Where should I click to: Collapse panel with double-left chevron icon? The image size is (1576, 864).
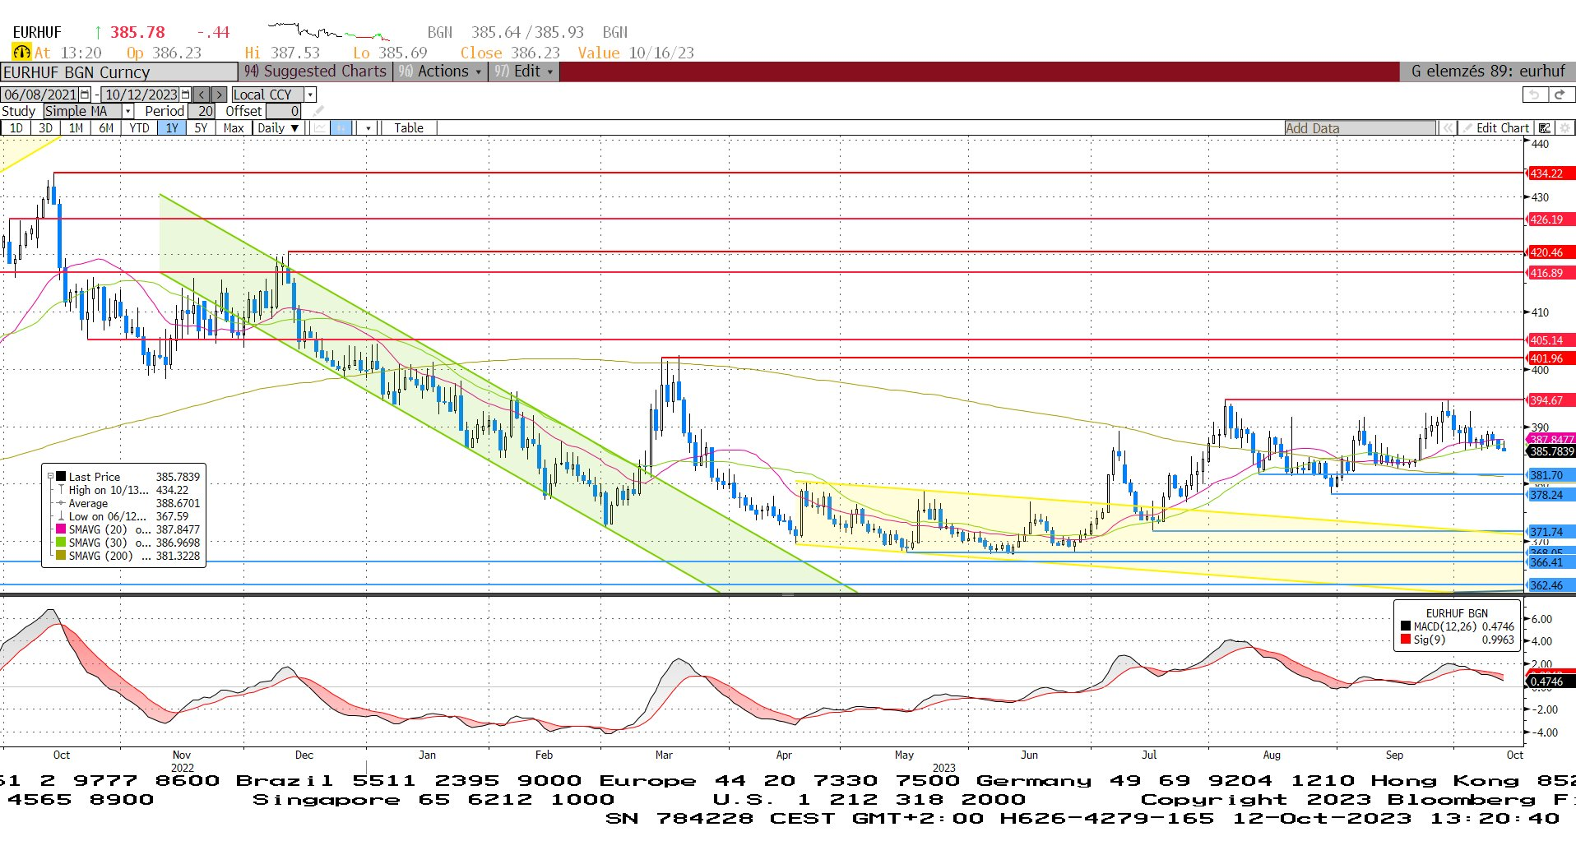[1447, 127]
